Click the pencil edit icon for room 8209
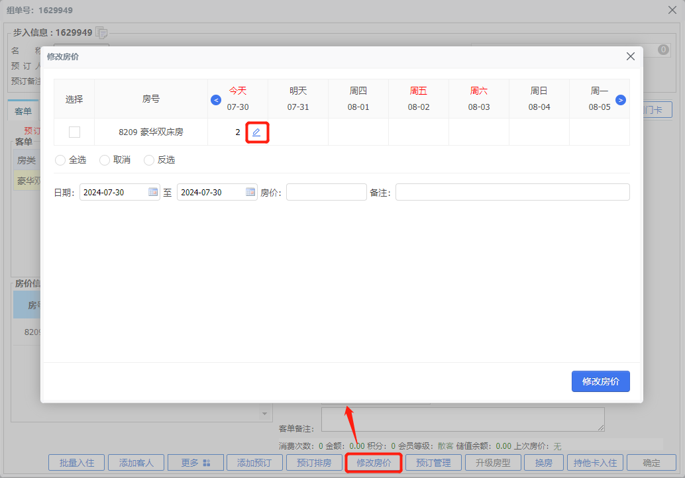Image resolution: width=685 pixels, height=478 pixels. pyautogui.click(x=256, y=132)
